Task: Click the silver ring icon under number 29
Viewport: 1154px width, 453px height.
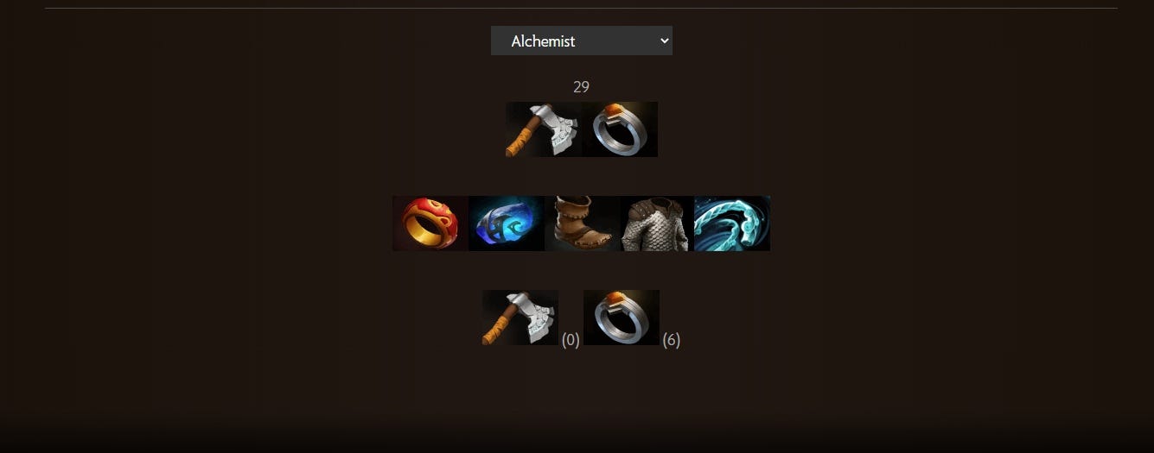Action: 620,129
